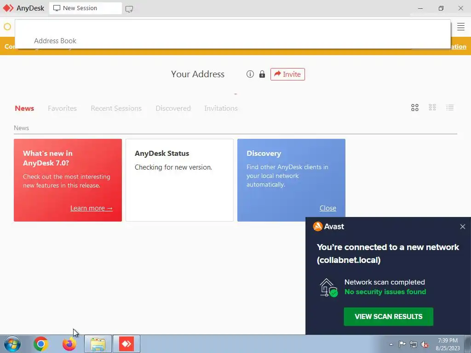The width and height of the screenshot is (471, 353).
Task: Select Address Book in the dropdown
Action: click(x=55, y=41)
